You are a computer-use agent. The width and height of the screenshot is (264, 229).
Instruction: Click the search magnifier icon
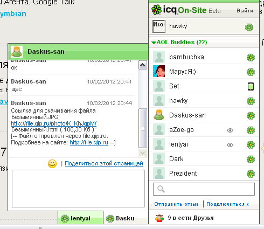(161, 189)
